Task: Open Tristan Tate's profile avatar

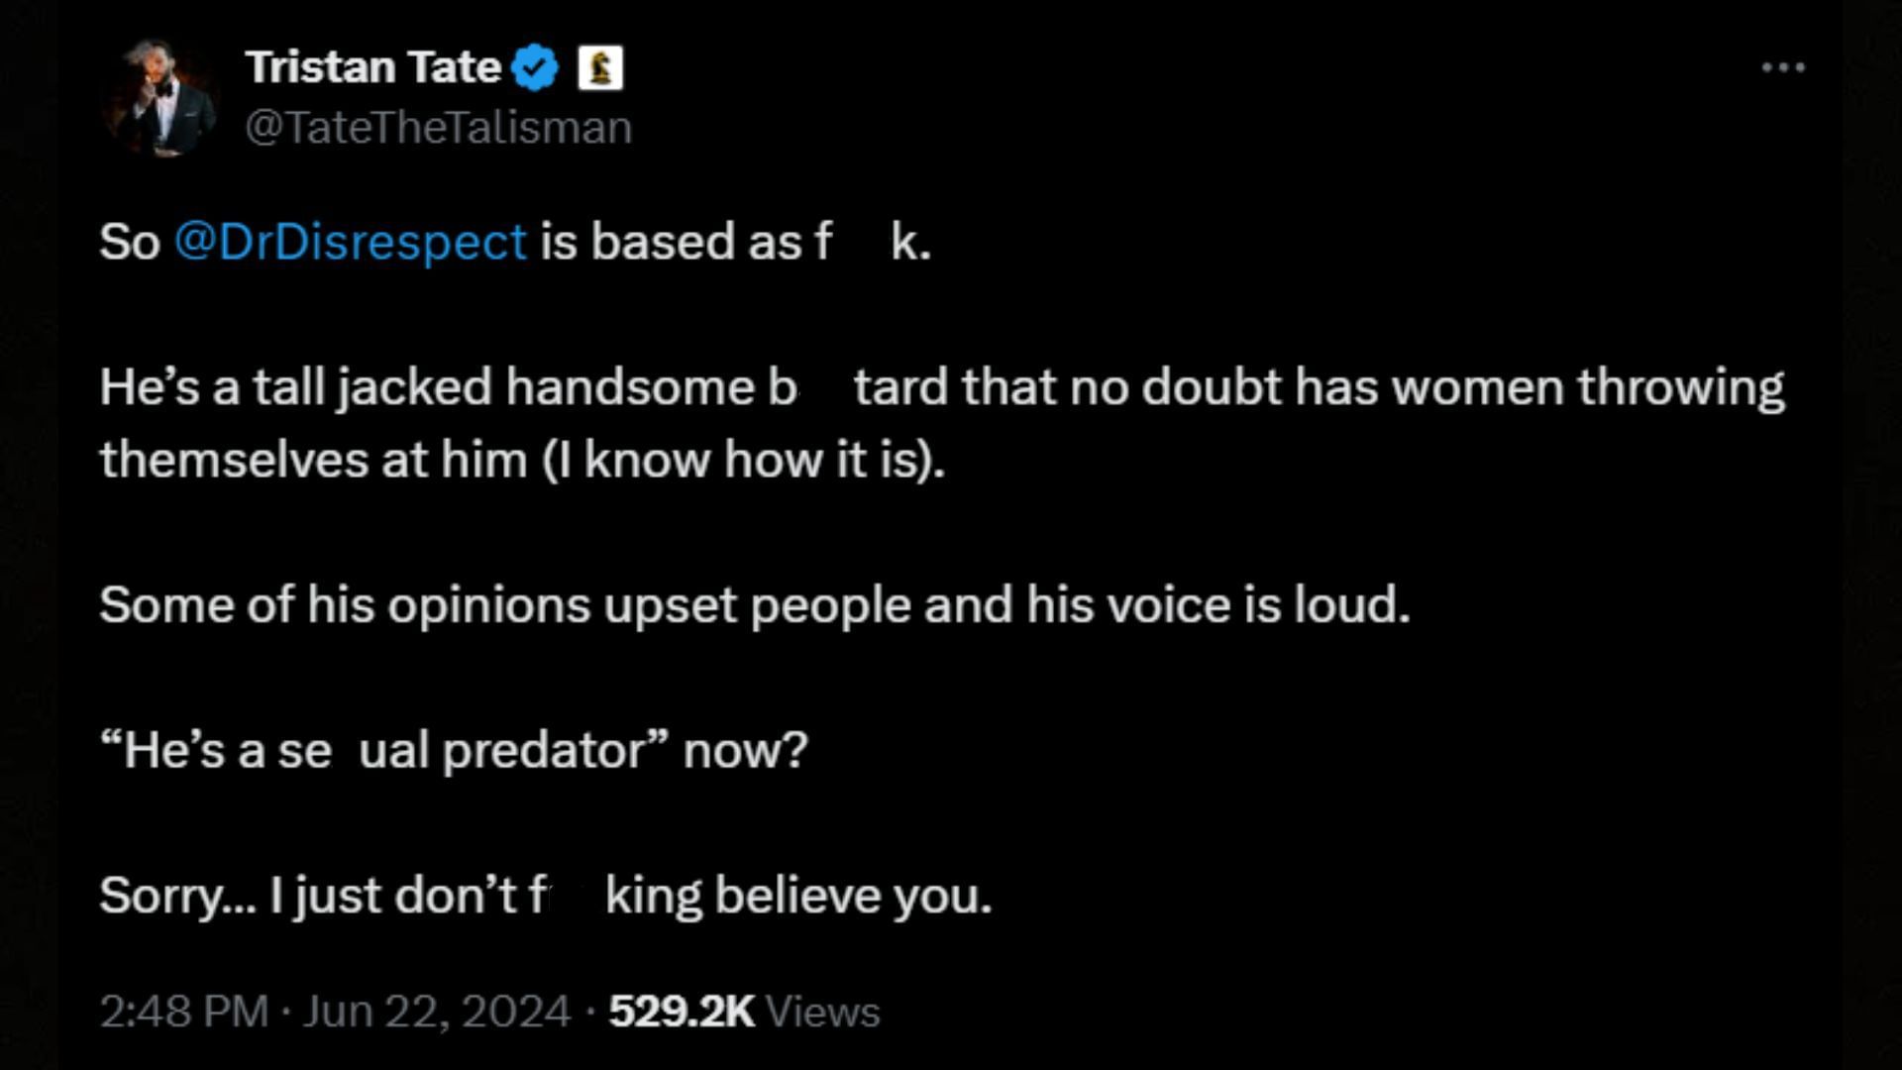Action: point(160,98)
